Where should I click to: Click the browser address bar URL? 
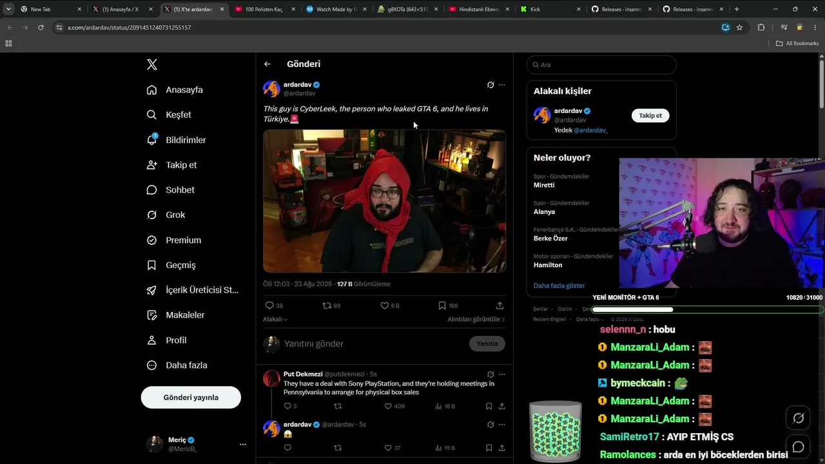[129, 28]
